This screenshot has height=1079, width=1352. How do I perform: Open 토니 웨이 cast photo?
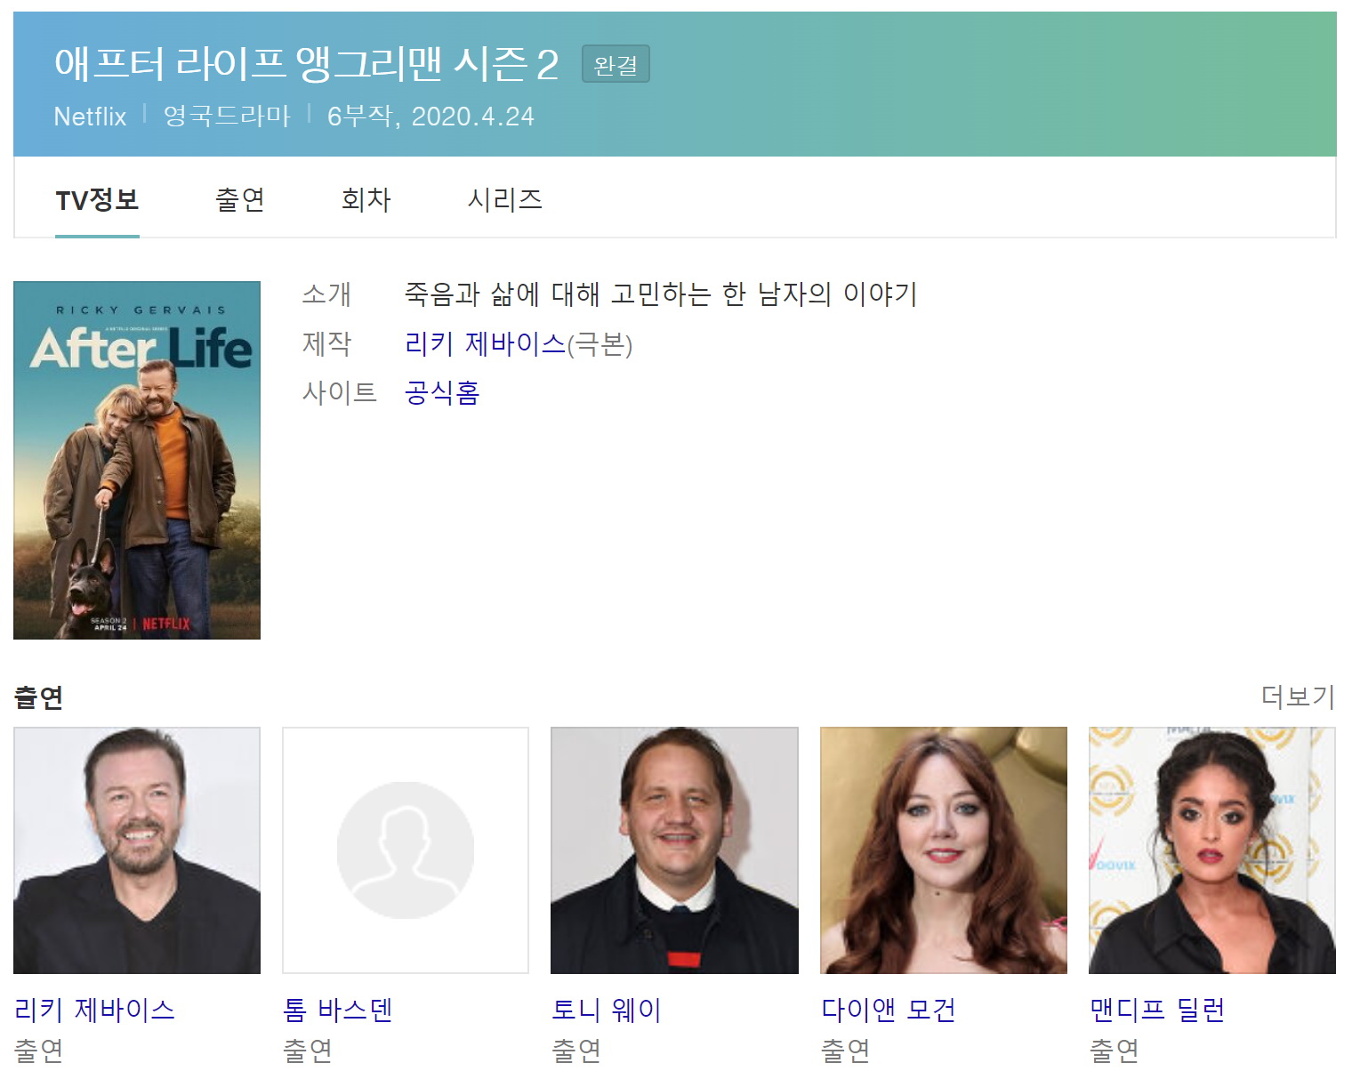[674, 850]
